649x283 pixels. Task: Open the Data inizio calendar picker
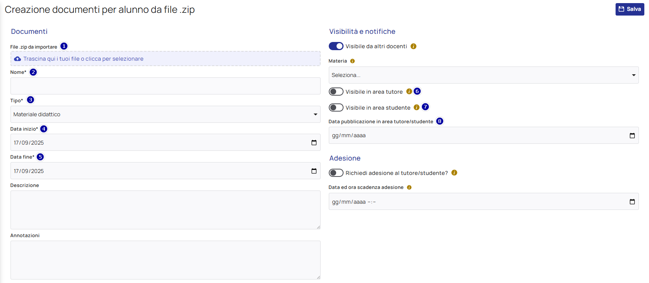314,143
